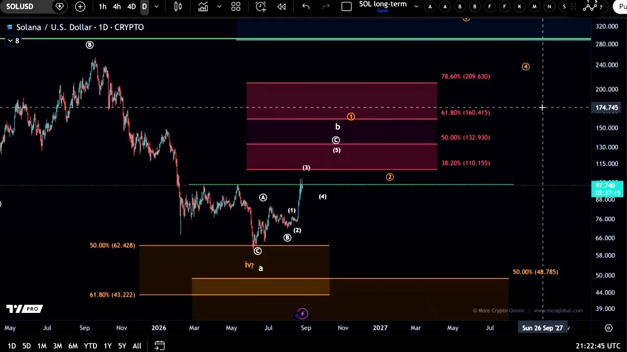The height and width of the screenshot is (352, 627).
Task: Click the second F circle favorite button
Action: click(505, 6)
